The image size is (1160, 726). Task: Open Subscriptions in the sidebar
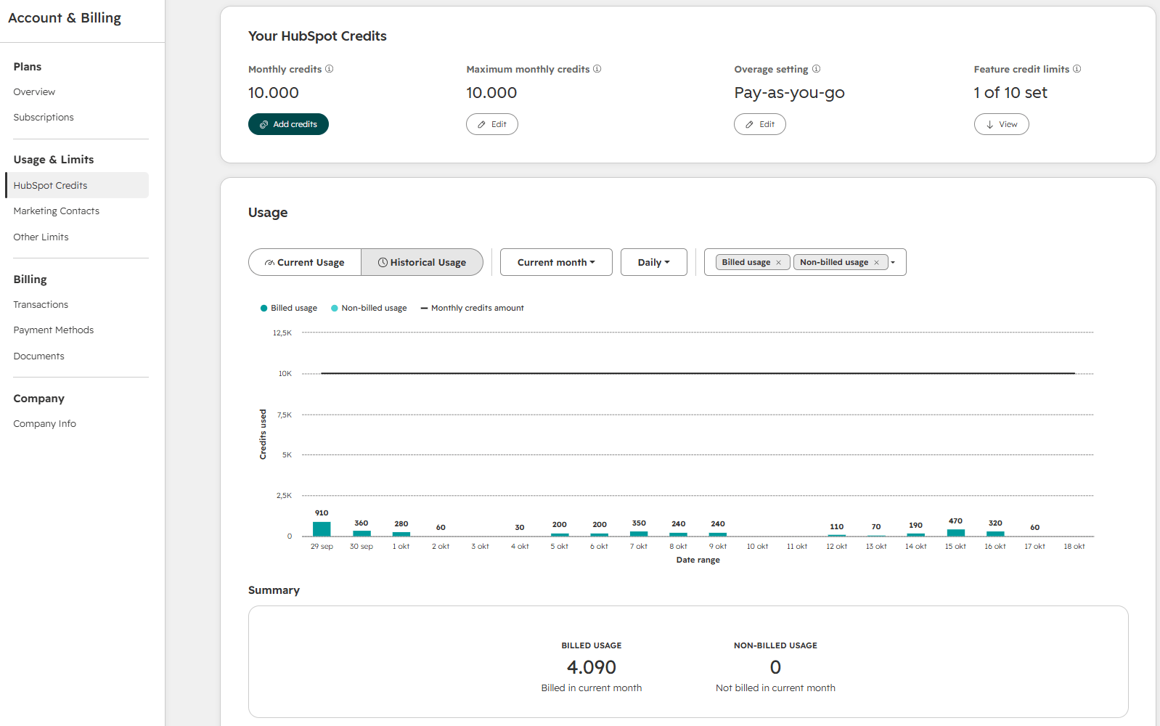[44, 118]
